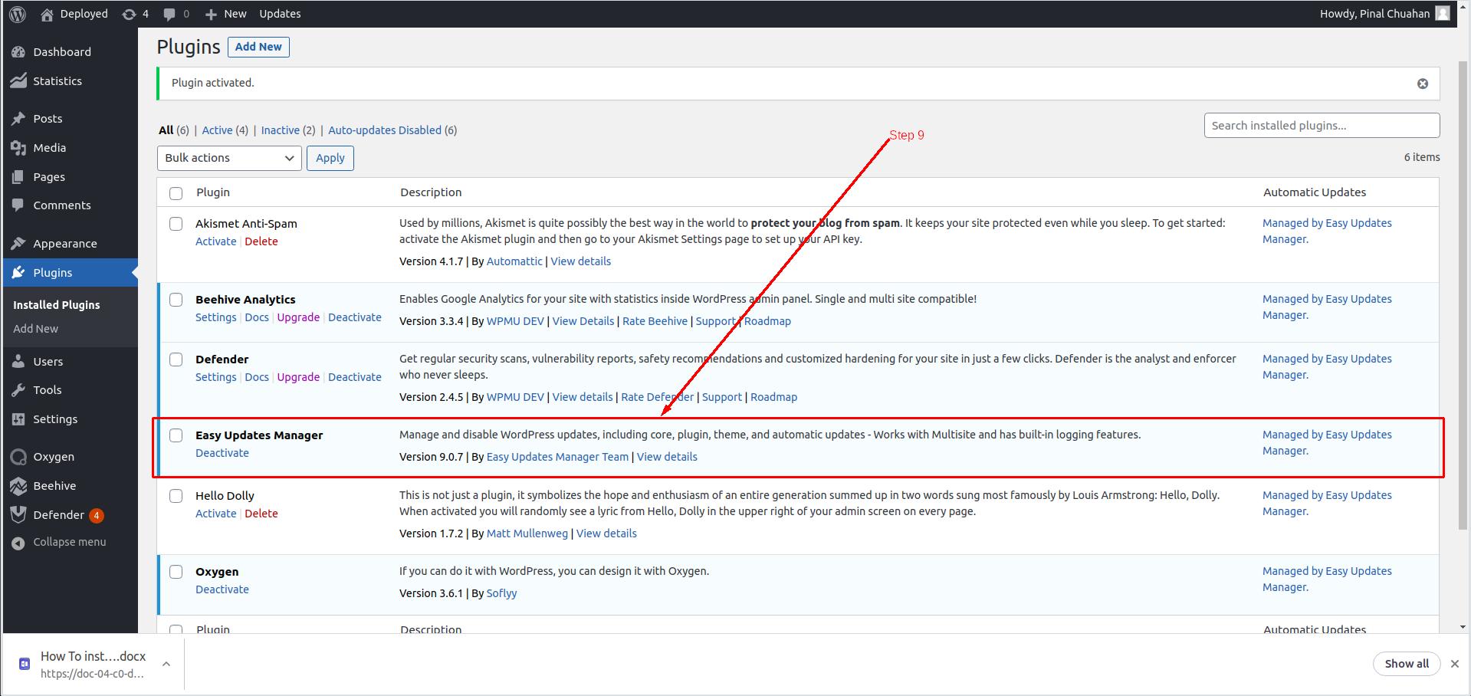The width and height of the screenshot is (1471, 696).
Task: Show Auto-updates Disabled plugins
Action: [x=385, y=130]
